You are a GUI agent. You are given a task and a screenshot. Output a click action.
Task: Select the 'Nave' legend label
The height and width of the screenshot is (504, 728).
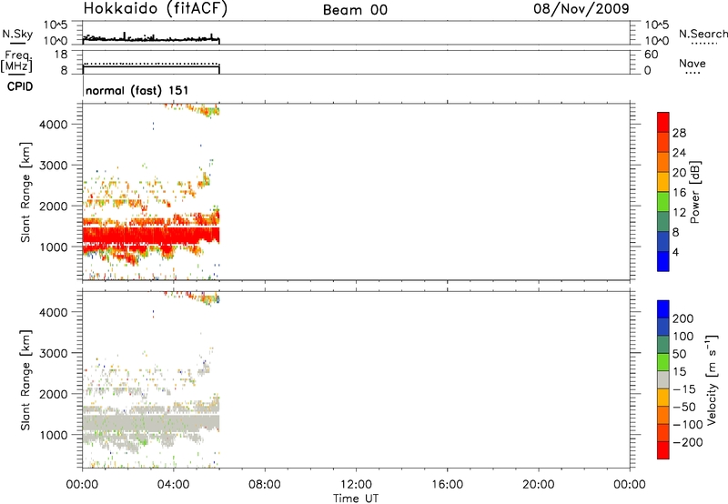pyautogui.click(x=693, y=64)
